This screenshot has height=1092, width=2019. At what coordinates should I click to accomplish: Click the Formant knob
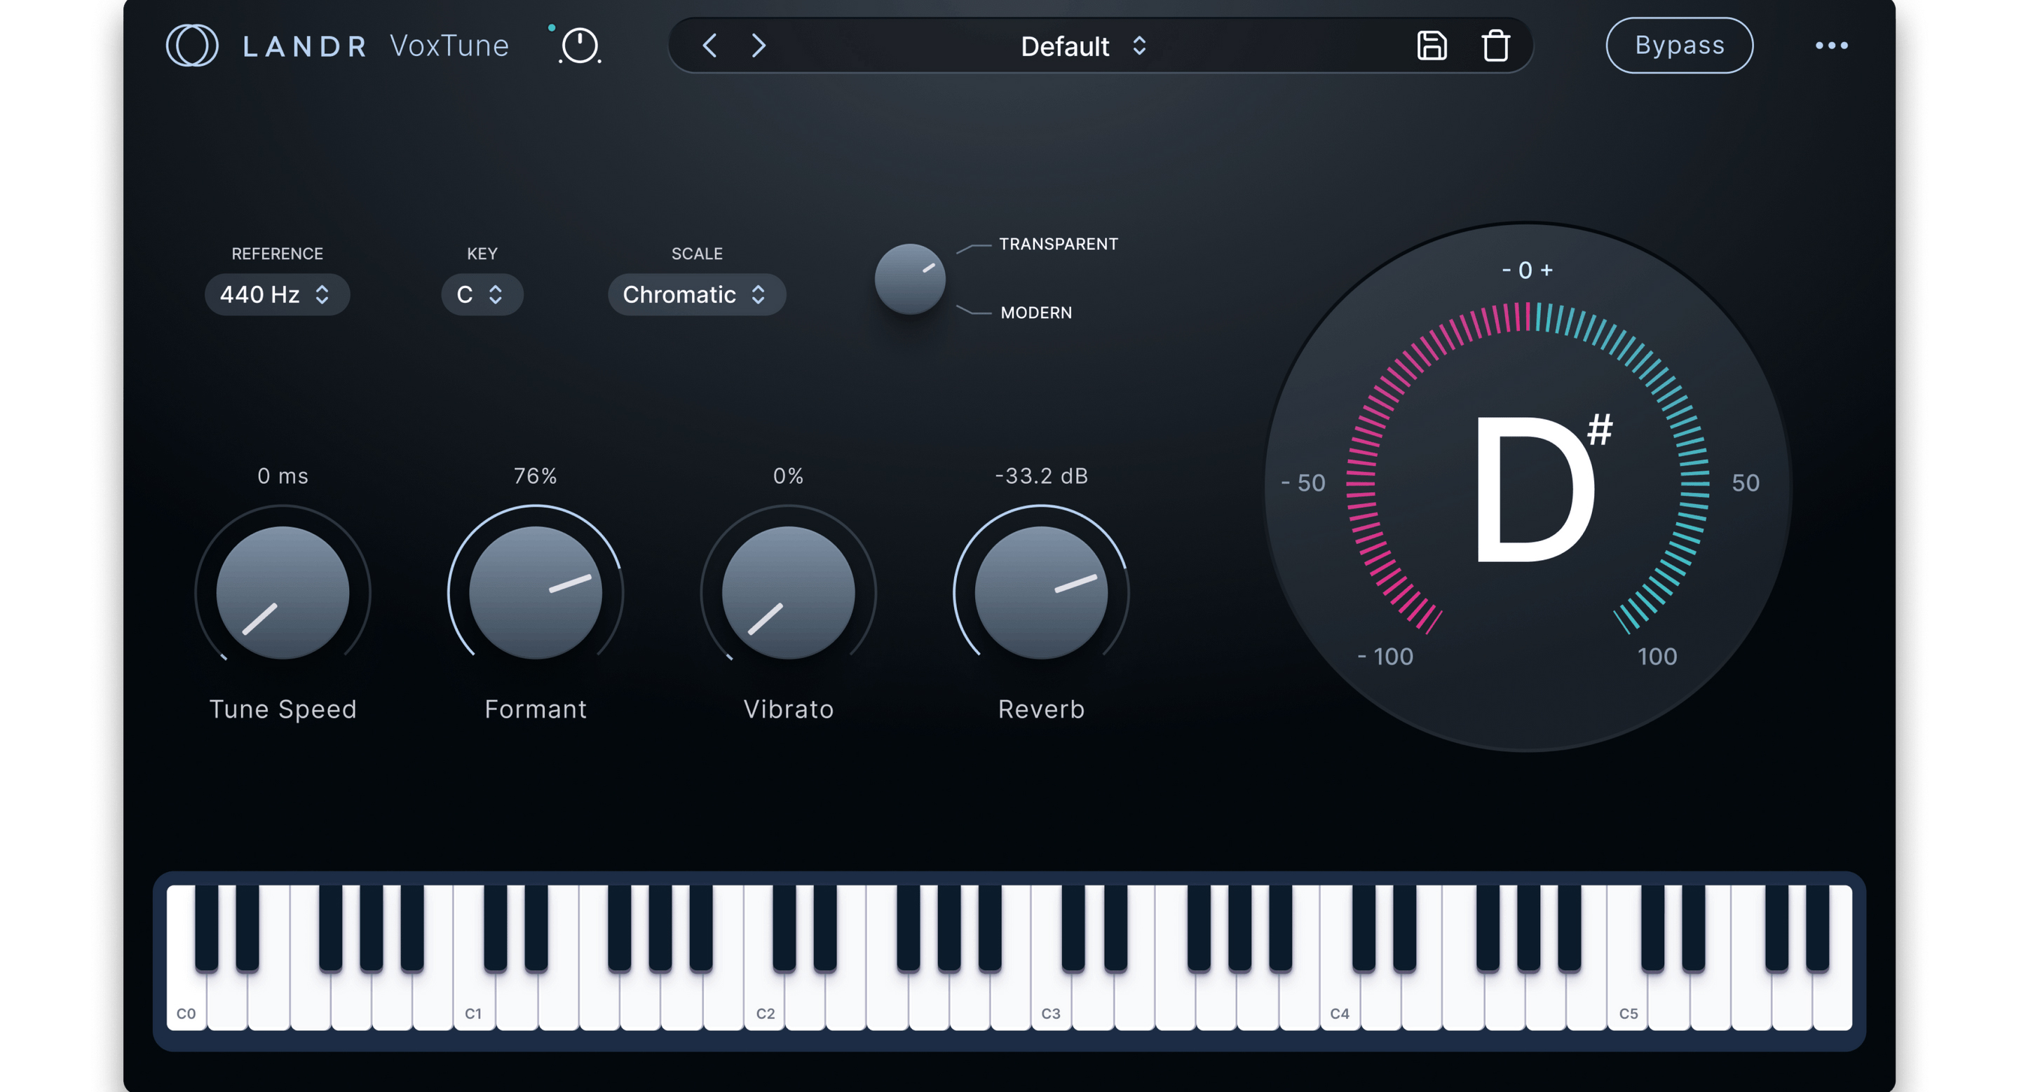(536, 592)
